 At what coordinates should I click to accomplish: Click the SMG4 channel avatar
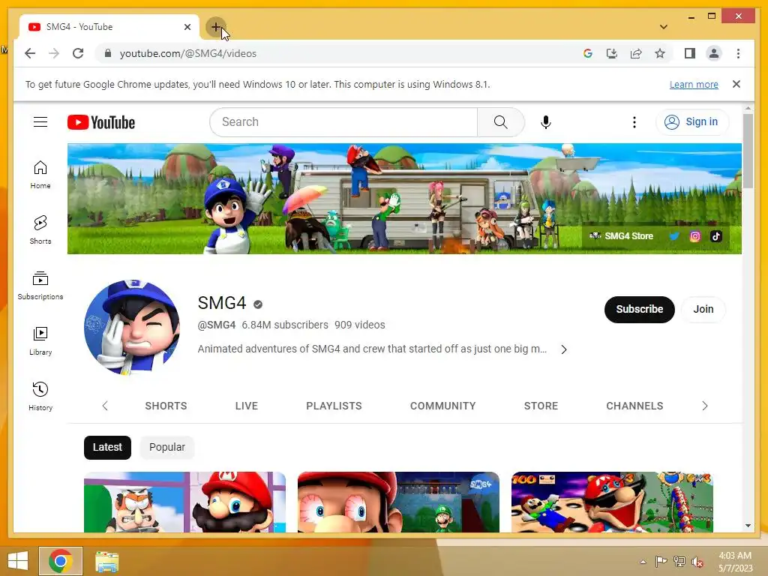pyautogui.click(x=132, y=327)
